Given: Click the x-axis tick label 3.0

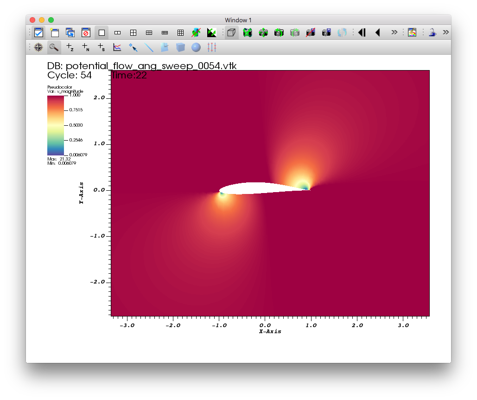Looking at the screenshot, I should click(x=403, y=325).
